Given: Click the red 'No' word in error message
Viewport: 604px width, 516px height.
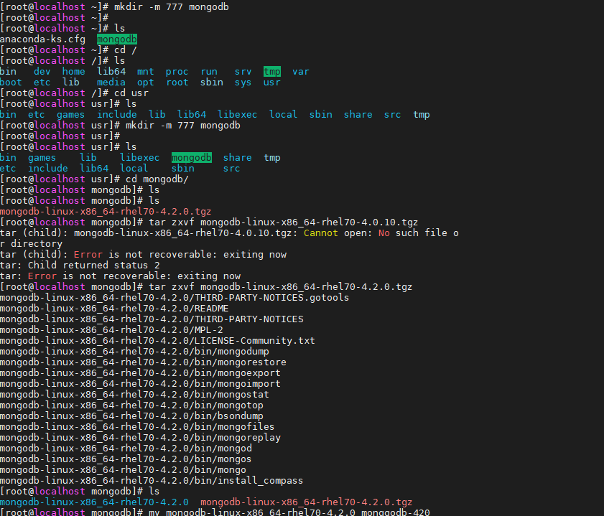Looking at the screenshot, I should tap(384, 233).
